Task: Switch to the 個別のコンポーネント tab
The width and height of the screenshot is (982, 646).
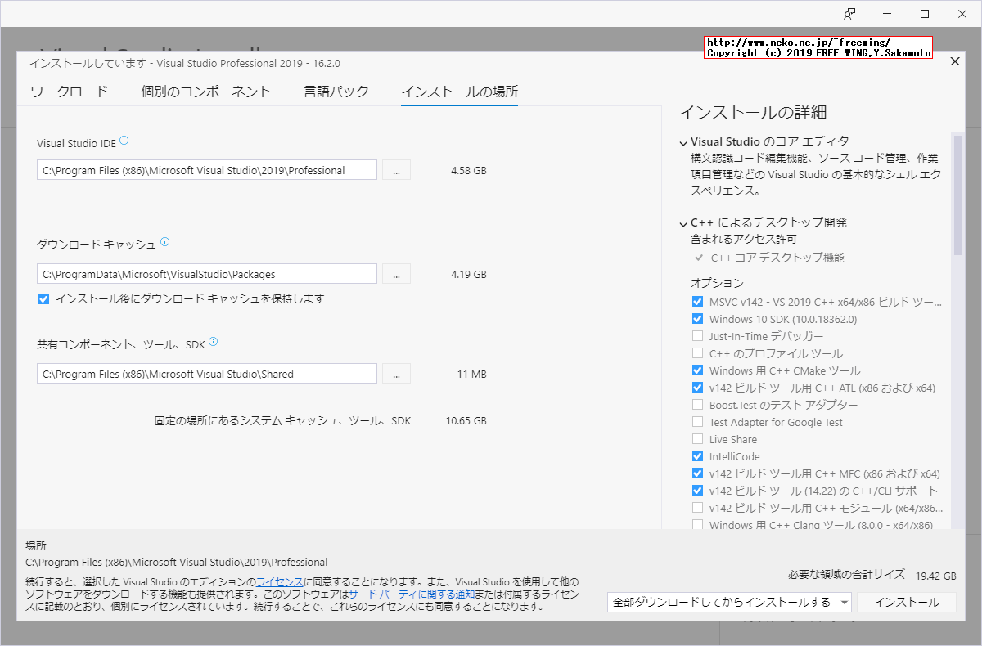Action: click(x=207, y=92)
